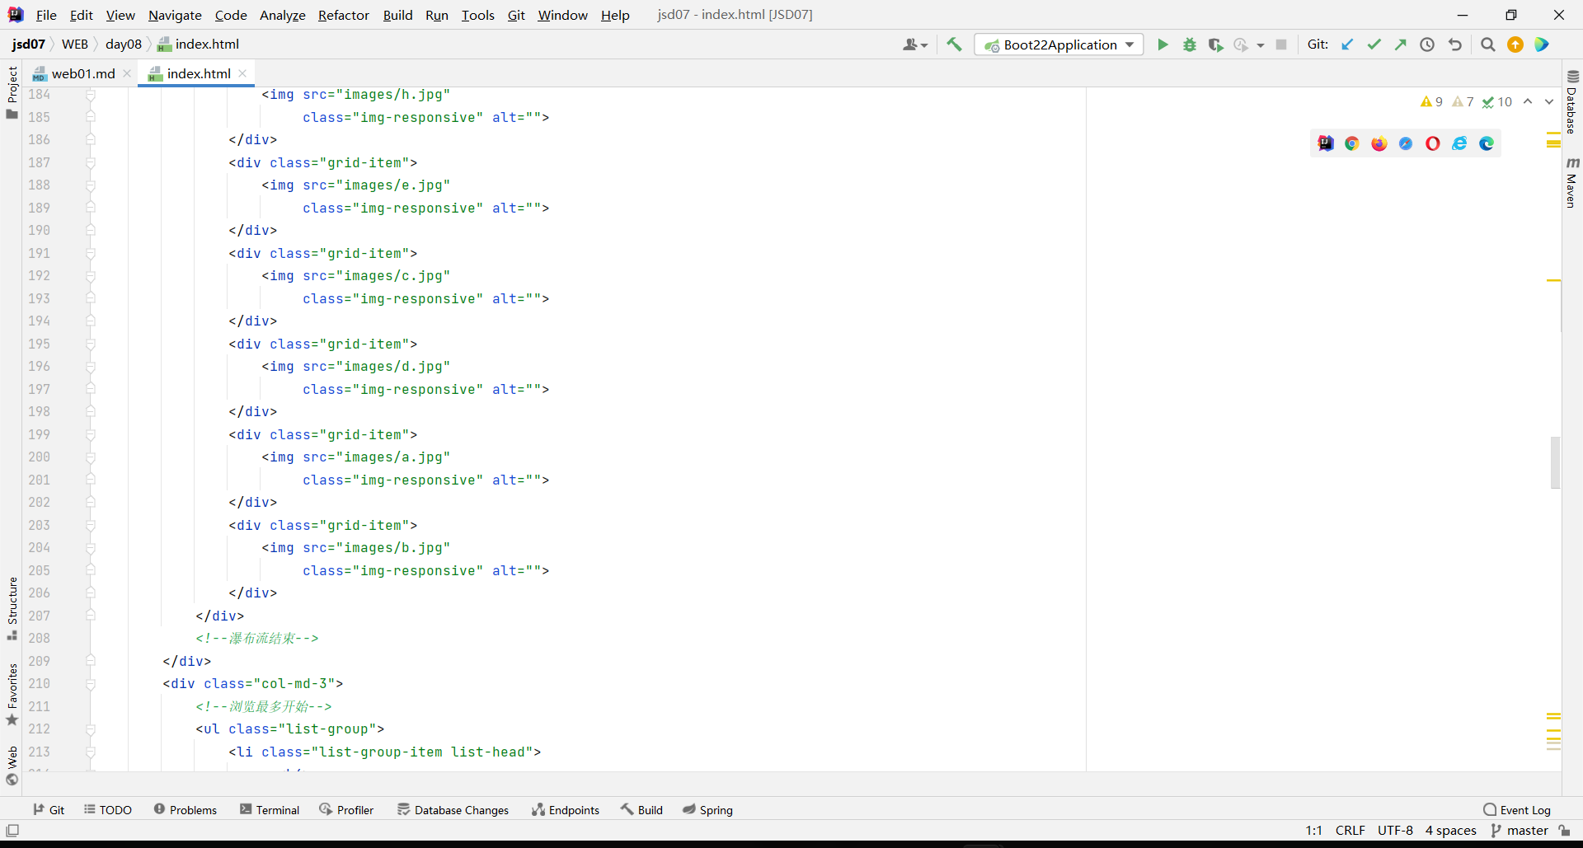
Task: Close the web01.md tab
Action: [x=127, y=73]
